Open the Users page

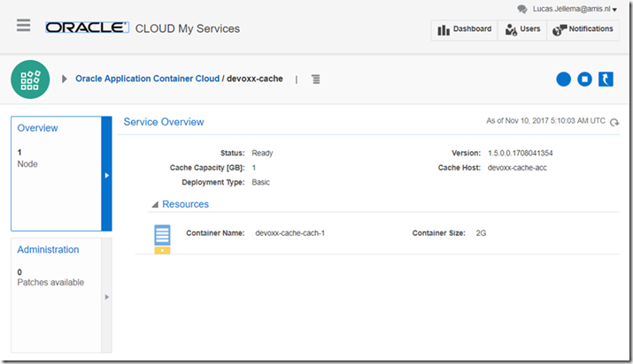pyautogui.click(x=521, y=29)
